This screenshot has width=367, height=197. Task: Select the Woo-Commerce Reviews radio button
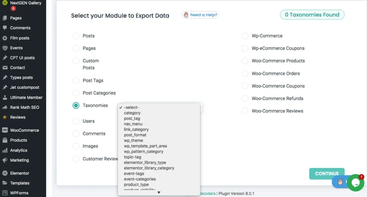coord(245,111)
